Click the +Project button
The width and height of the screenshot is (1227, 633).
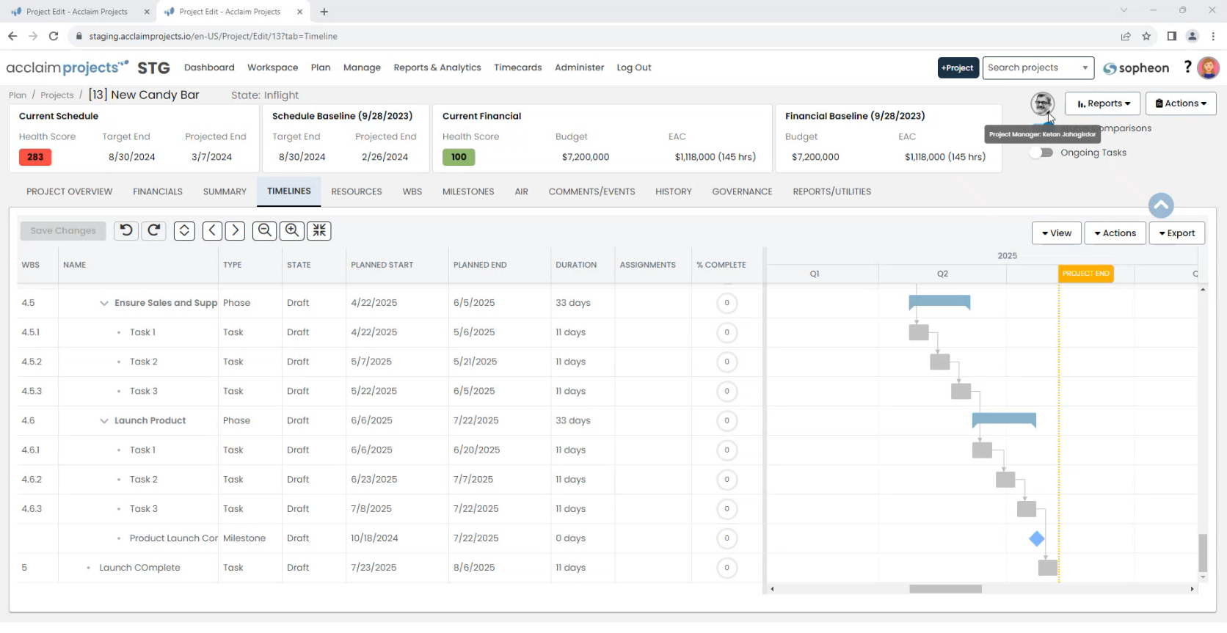click(958, 67)
